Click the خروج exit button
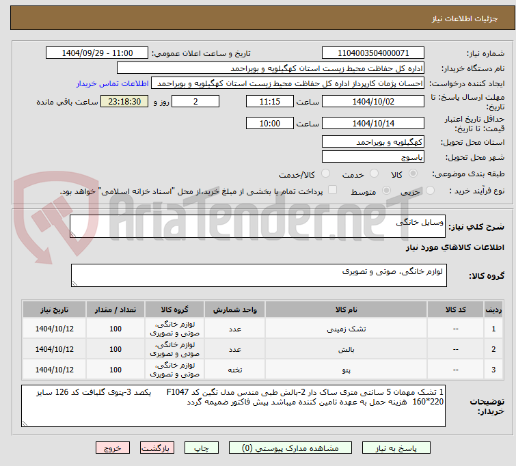Screen dimensions: 516x466 [x=113, y=448]
